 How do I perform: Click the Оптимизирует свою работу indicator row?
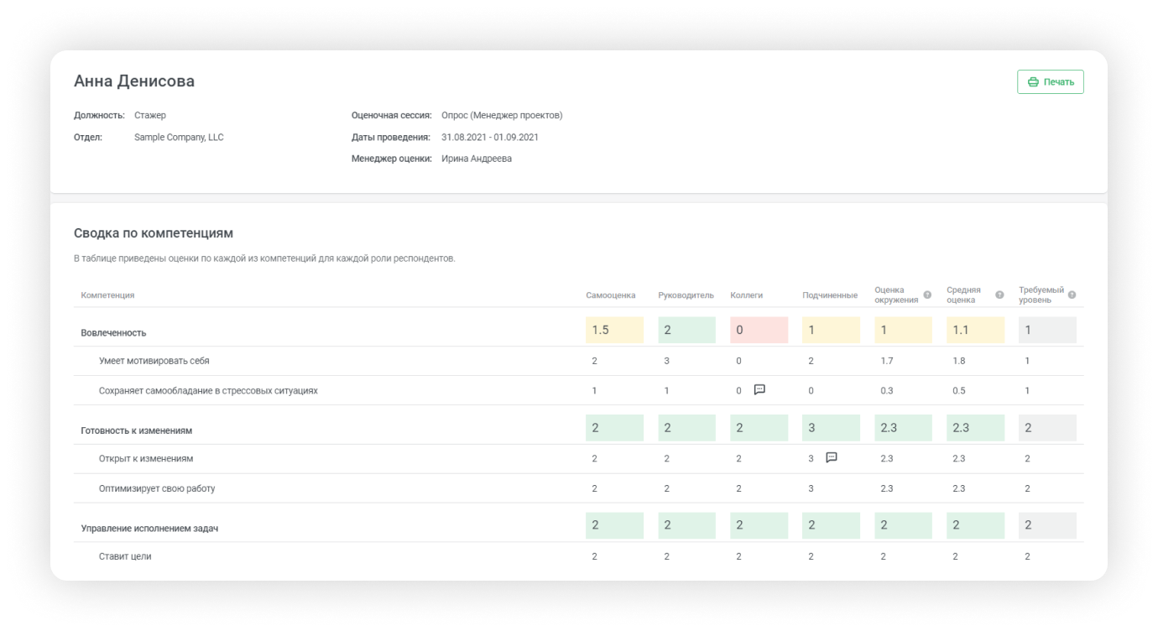pos(162,488)
